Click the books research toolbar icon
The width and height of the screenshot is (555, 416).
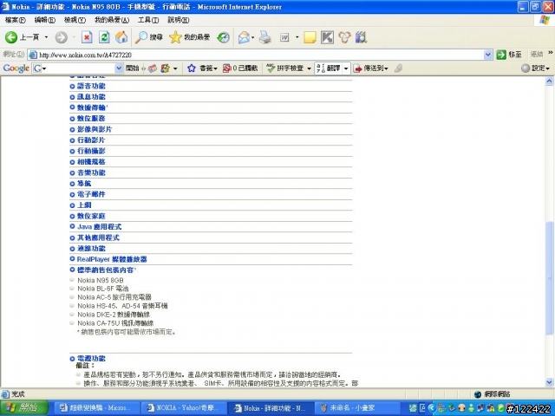pos(361,37)
